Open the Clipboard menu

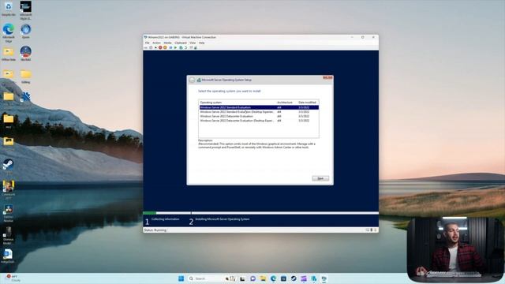click(181, 43)
